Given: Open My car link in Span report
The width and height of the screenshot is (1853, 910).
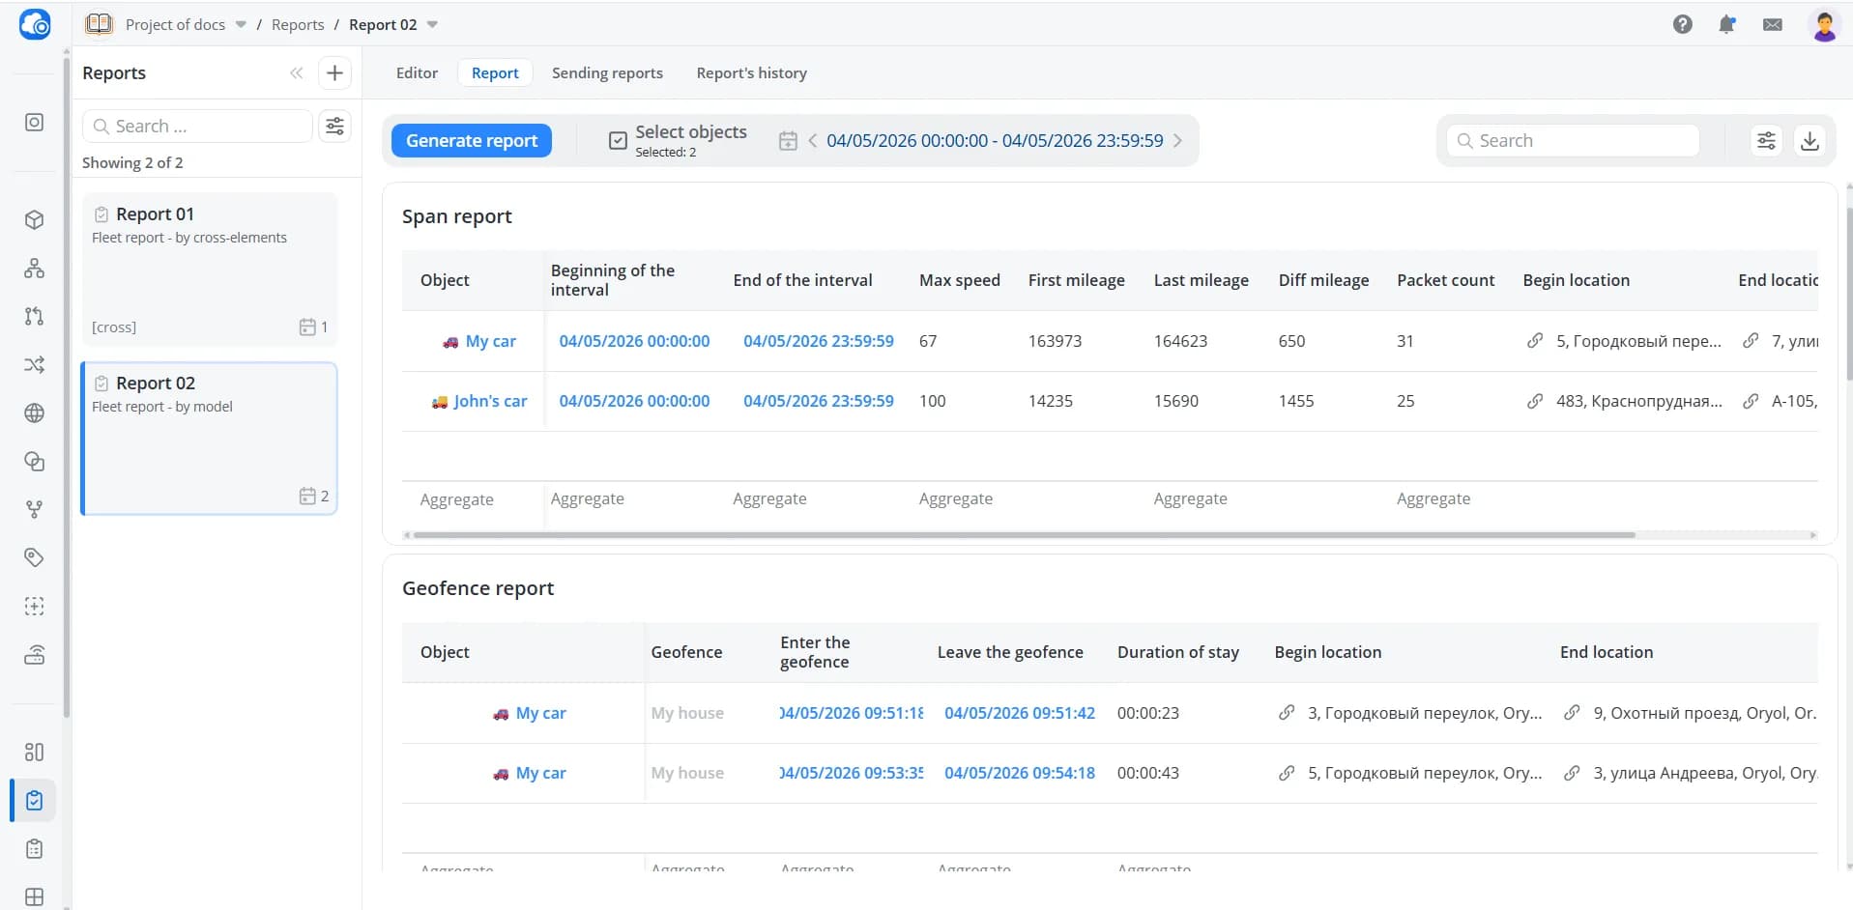Looking at the screenshot, I should [490, 341].
